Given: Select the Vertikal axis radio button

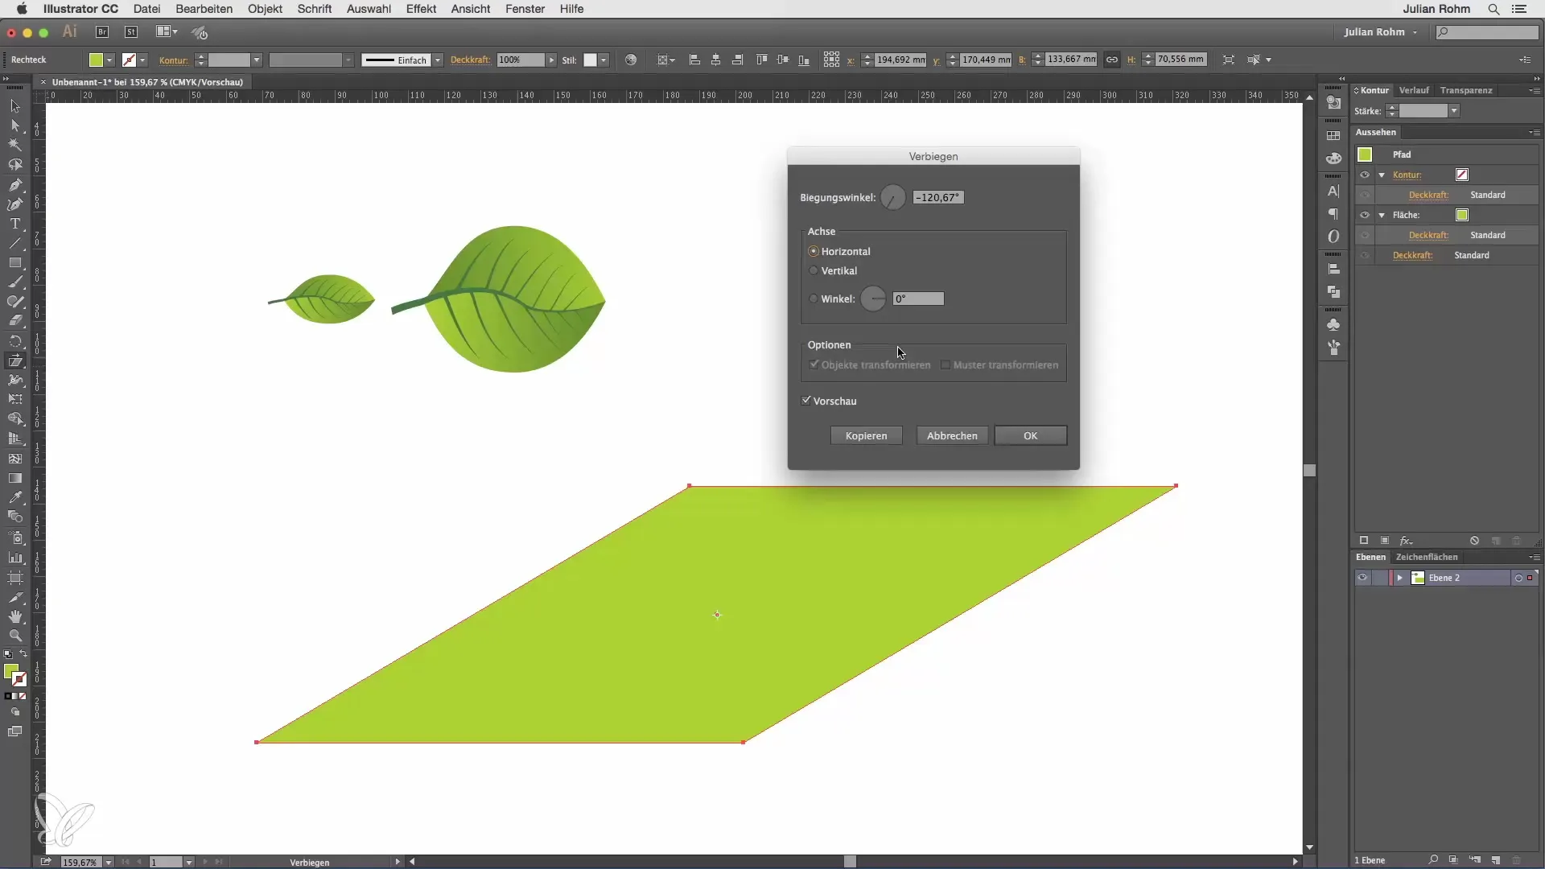Looking at the screenshot, I should [814, 271].
